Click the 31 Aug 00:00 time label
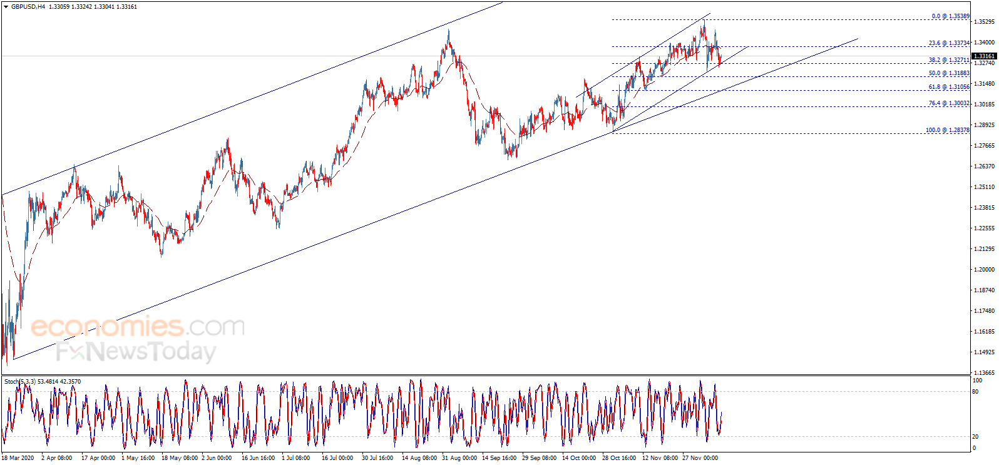The width and height of the screenshot is (999, 465). pyautogui.click(x=458, y=458)
